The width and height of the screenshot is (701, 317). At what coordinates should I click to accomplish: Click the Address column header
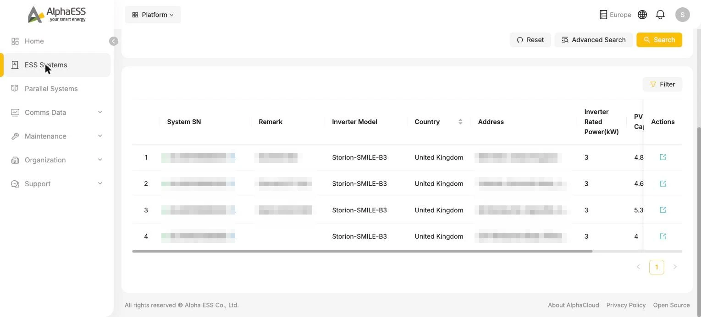coord(491,122)
